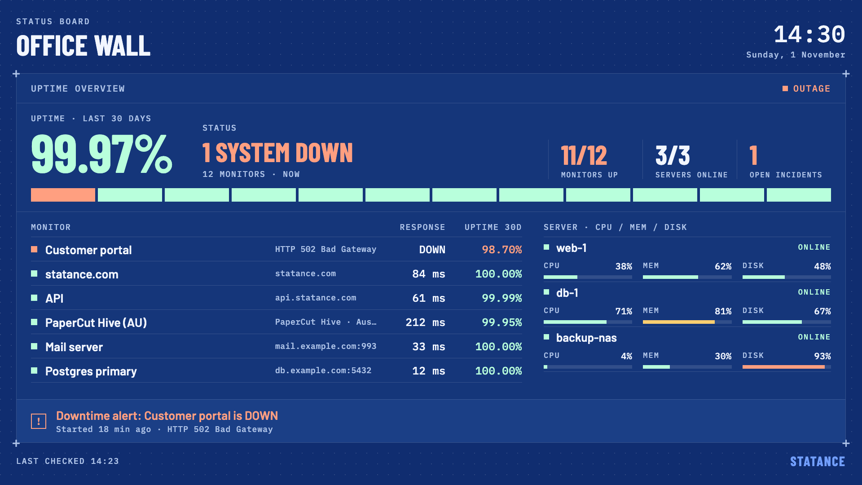
Task: Click the red status square beside Customer portal
Action: [x=34, y=249]
